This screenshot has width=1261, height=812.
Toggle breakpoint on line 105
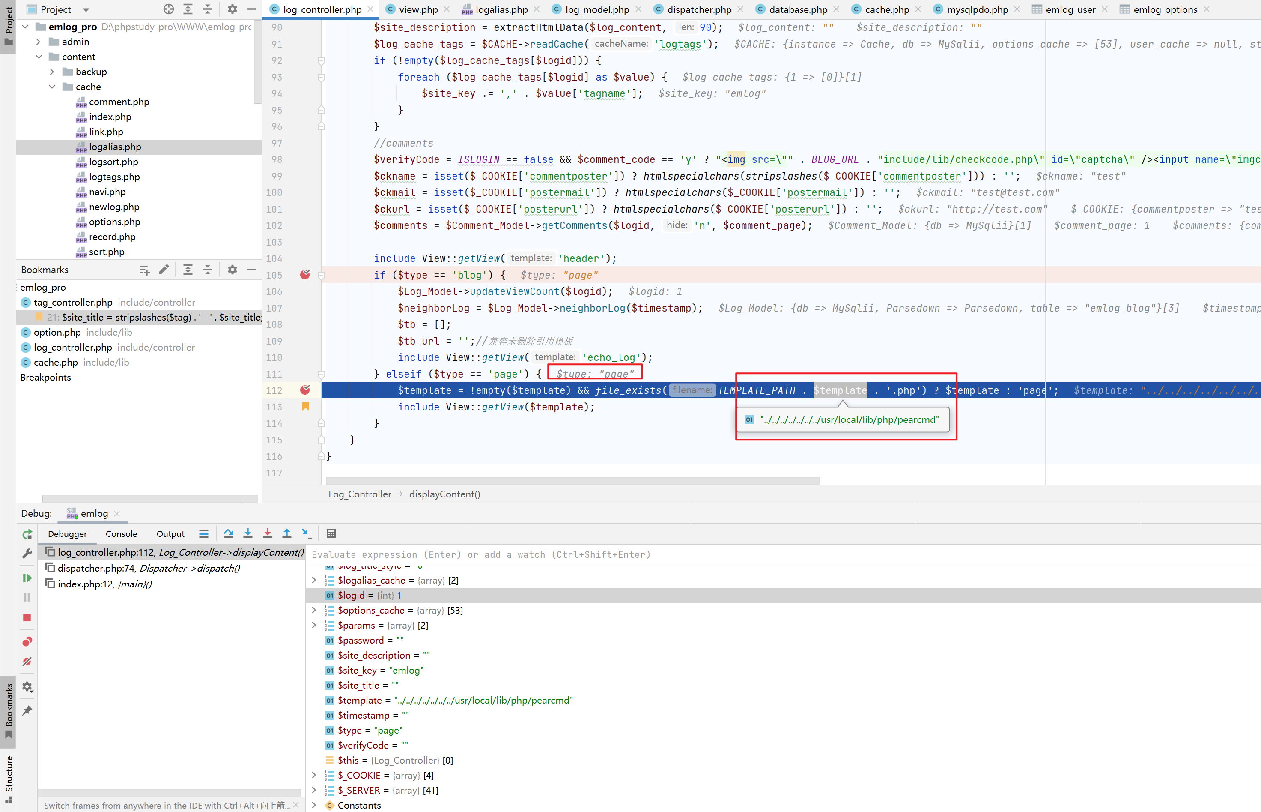click(x=305, y=275)
